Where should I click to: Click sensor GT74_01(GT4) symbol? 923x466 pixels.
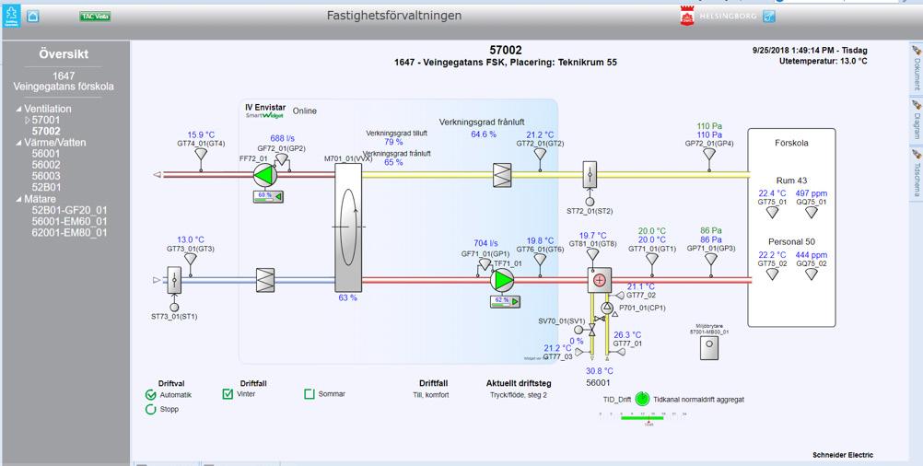point(201,154)
